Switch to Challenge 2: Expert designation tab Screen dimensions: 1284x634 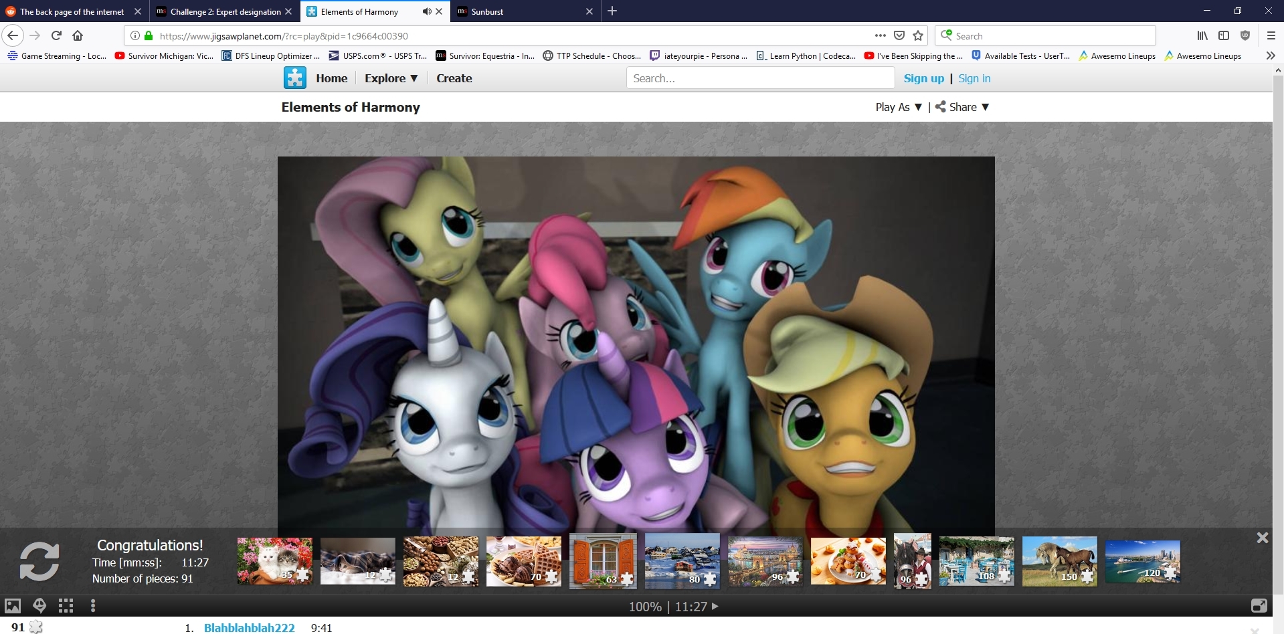pos(224,11)
